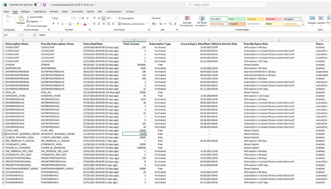The image size is (331, 189).
Task: Enable Textumbruch text wrapping
Action: [x=126, y=18]
